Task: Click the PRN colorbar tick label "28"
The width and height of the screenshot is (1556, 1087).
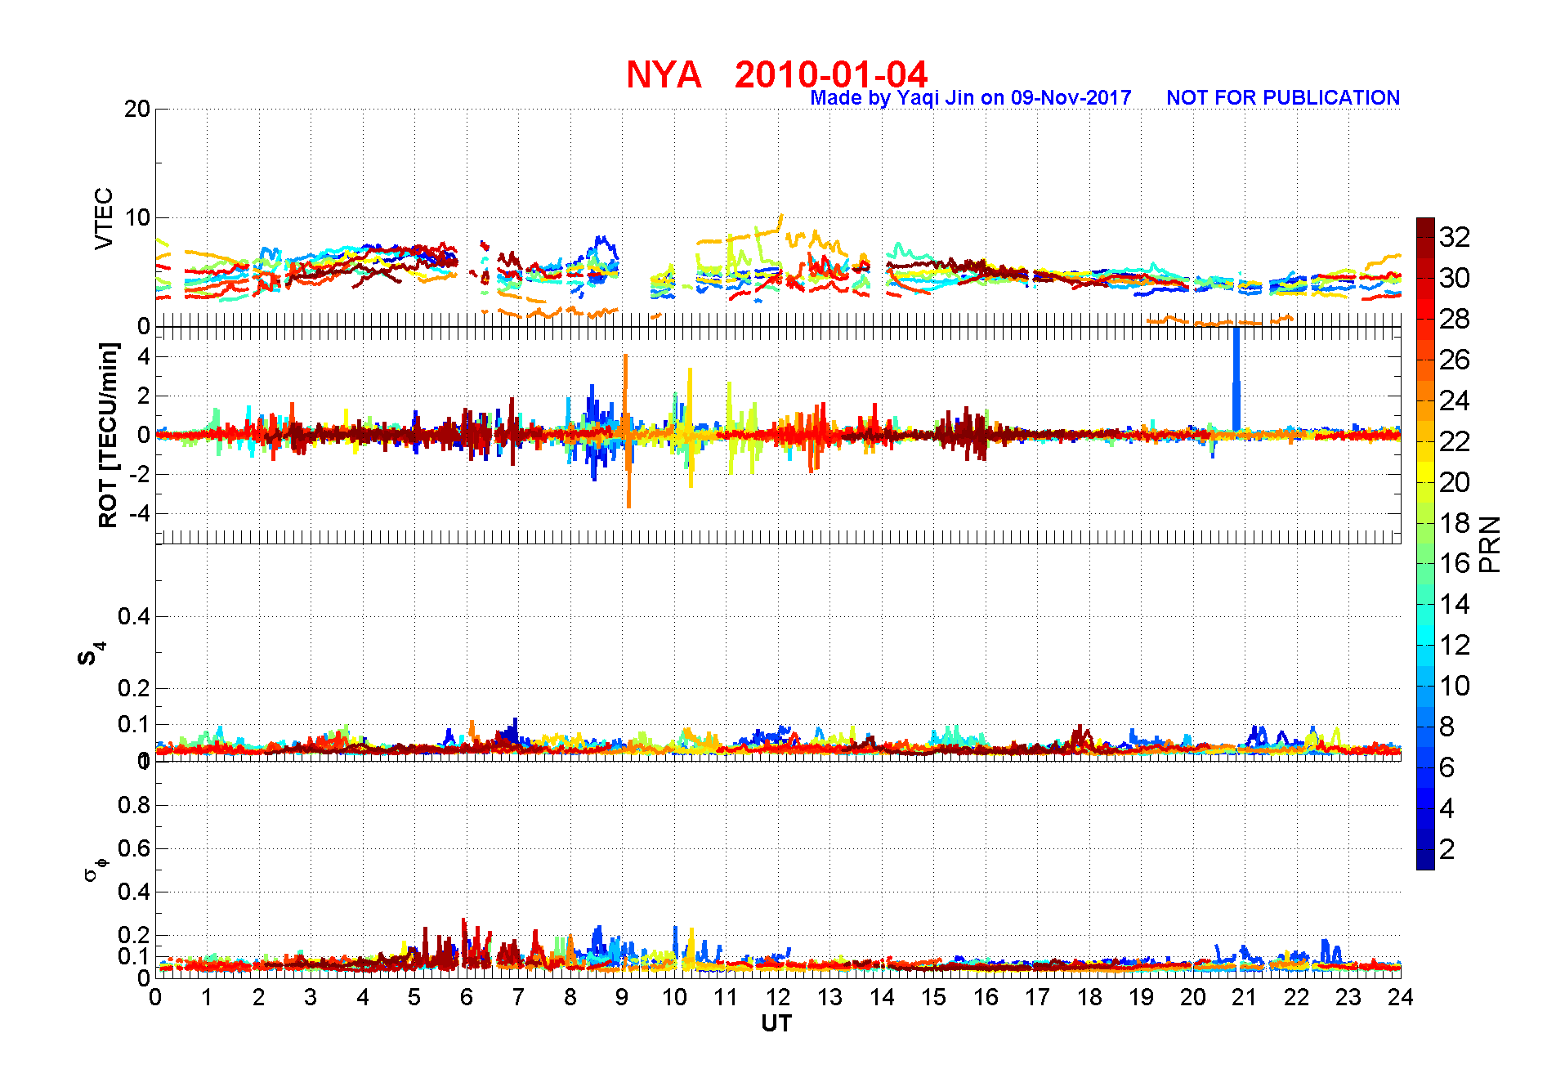Action: coord(1455,319)
